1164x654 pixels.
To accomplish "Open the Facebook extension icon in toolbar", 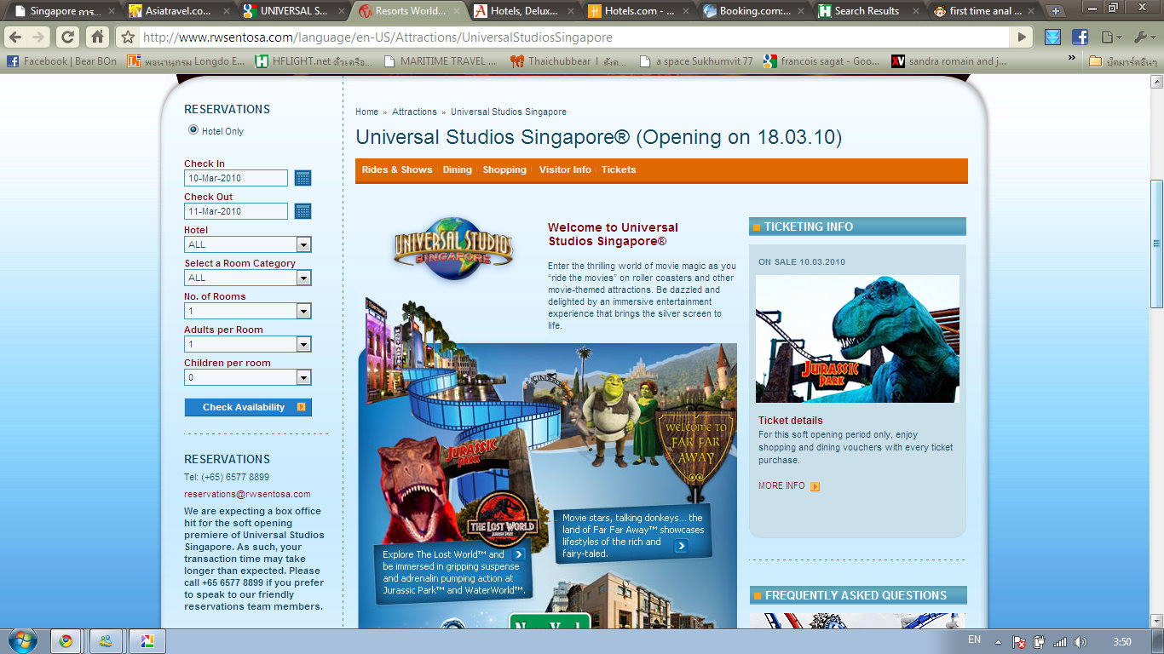I will pos(1080,37).
